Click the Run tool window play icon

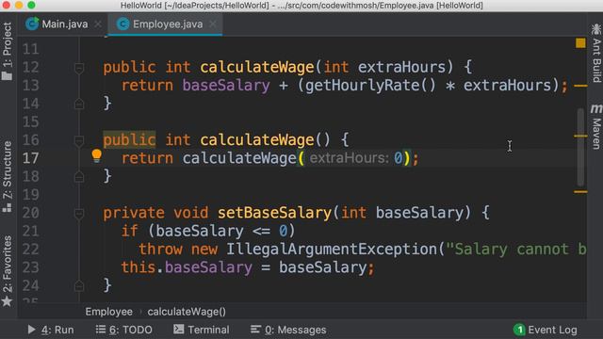point(31,330)
